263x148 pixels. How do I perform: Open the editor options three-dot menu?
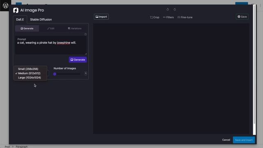[260, 5]
